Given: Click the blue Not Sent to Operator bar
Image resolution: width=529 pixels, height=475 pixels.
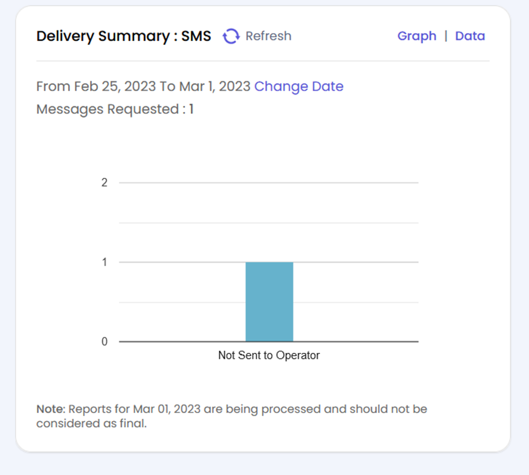Looking at the screenshot, I should click(x=269, y=302).
